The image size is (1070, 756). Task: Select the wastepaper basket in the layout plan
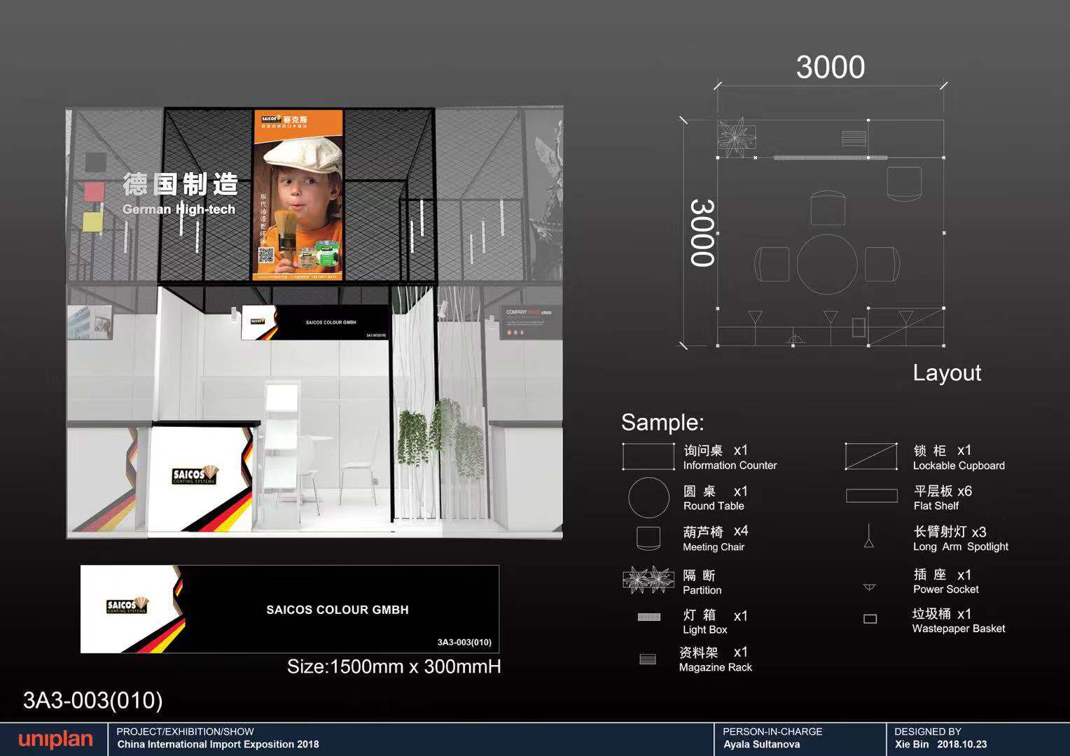(859, 327)
